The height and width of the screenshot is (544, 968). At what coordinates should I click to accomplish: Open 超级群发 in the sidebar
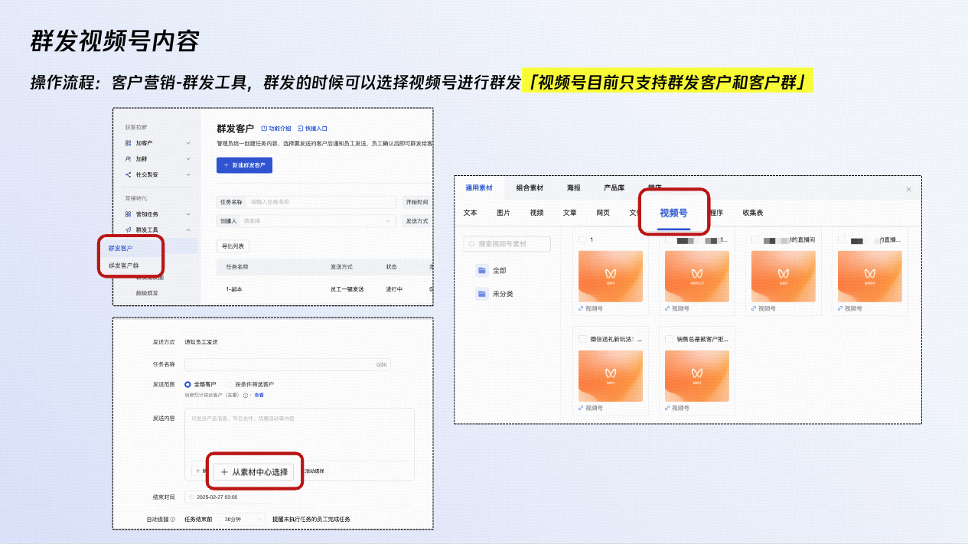click(147, 293)
